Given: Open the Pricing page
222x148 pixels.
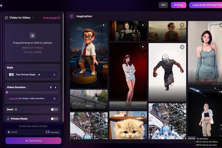Looking at the screenshot, I should point(178,5).
